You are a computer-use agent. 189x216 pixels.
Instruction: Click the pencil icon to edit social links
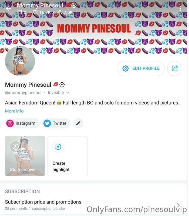[x=78, y=123]
